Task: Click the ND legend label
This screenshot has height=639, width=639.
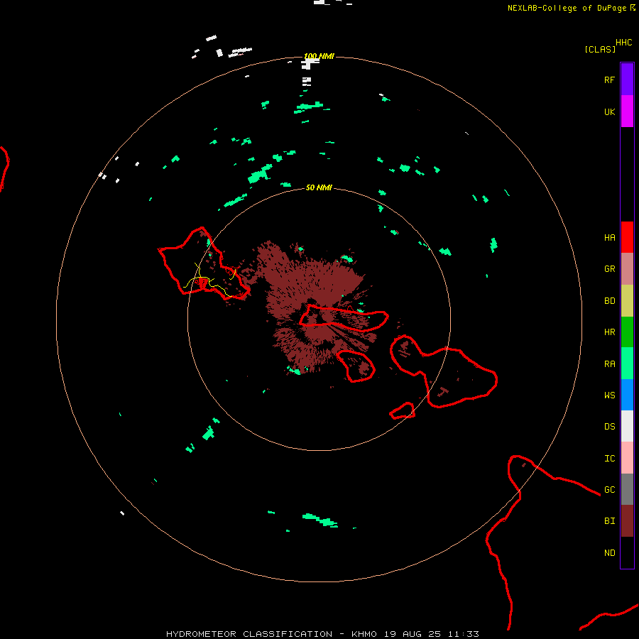Action: tap(610, 553)
